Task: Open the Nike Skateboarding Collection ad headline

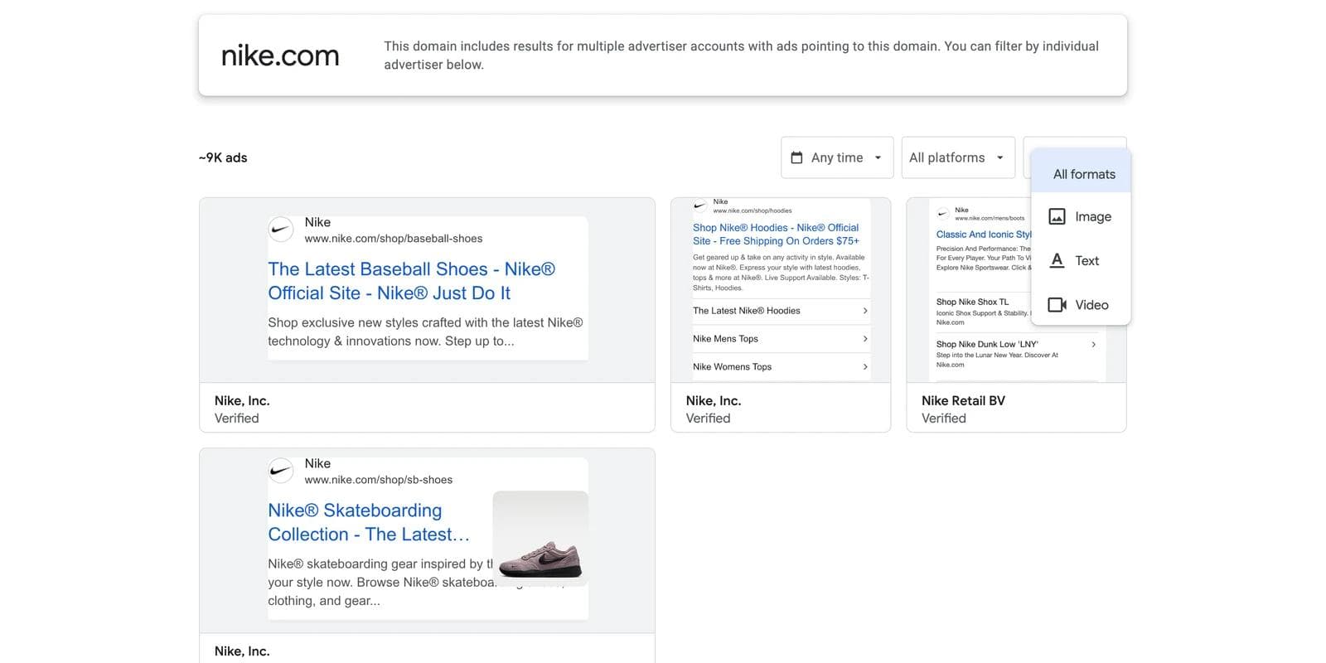Action: coord(369,522)
